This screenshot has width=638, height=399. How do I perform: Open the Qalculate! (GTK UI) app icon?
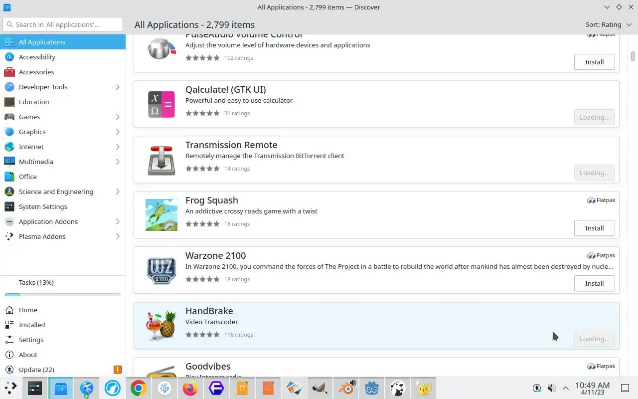click(161, 104)
